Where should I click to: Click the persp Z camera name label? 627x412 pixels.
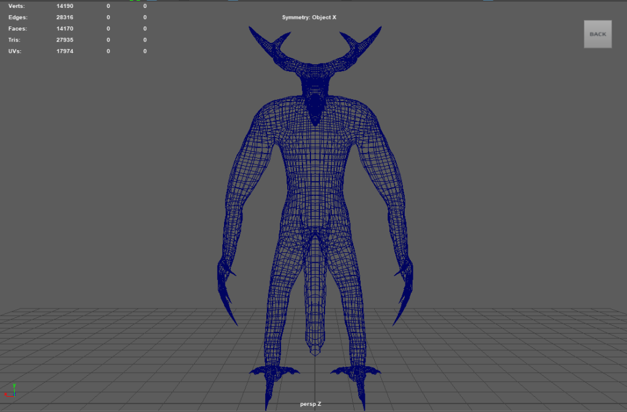pyautogui.click(x=310, y=404)
